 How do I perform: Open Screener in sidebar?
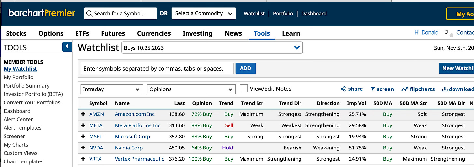point(14,136)
